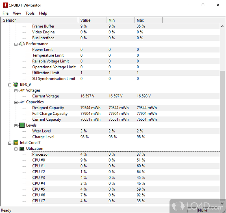Select the Designed Capacity row
226x213 pixels.
[x=125, y=108]
